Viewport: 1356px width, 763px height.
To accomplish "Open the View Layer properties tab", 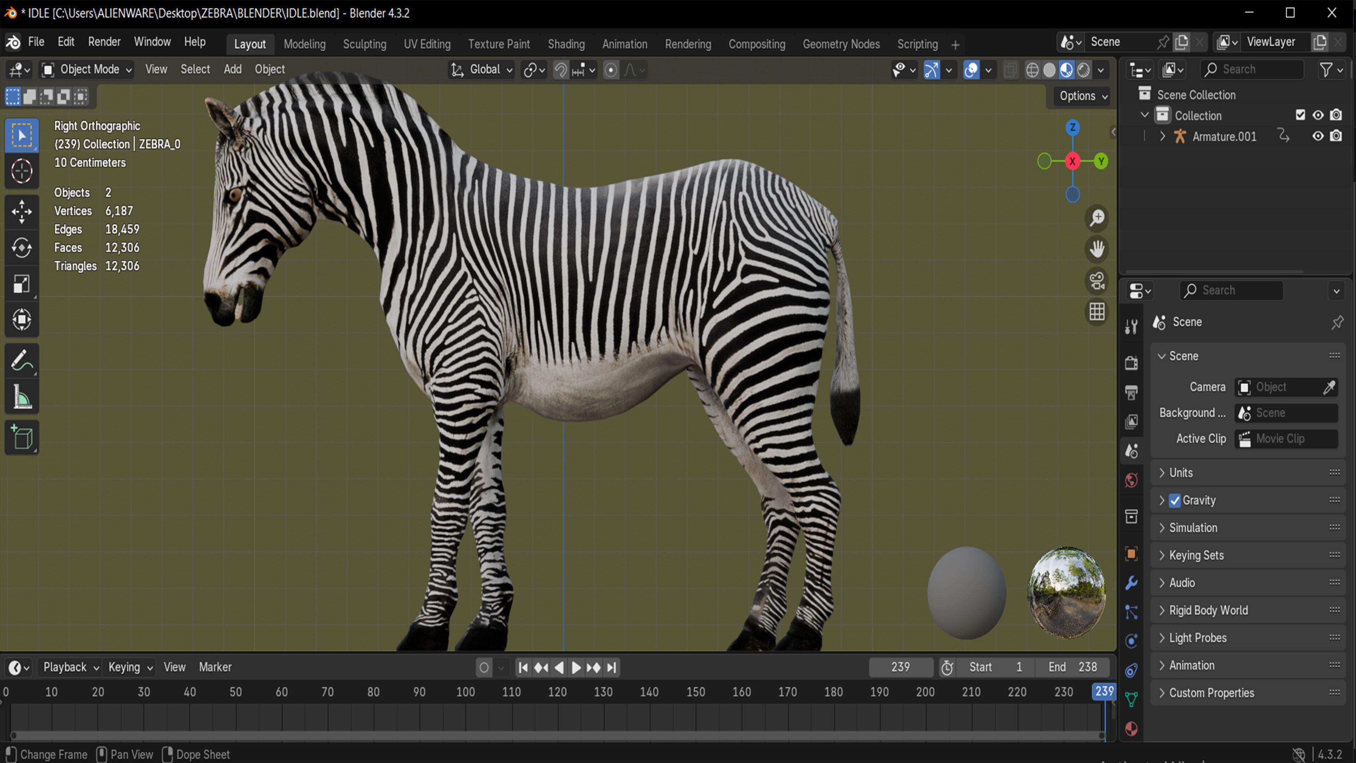I will click(x=1131, y=421).
